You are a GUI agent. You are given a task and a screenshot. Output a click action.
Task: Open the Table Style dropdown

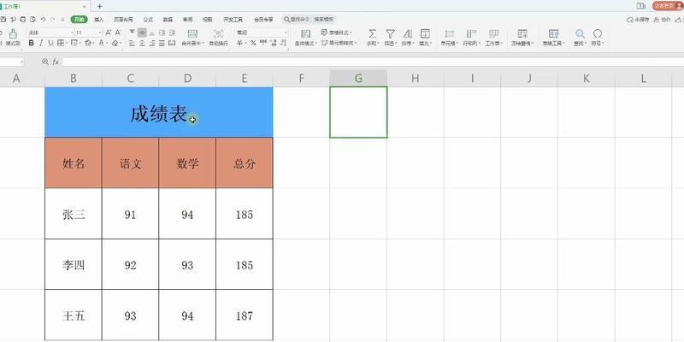(x=336, y=32)
